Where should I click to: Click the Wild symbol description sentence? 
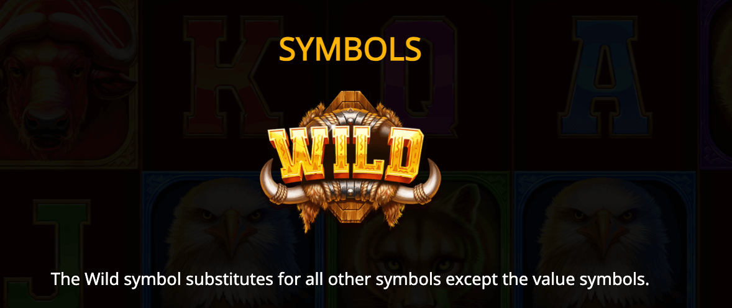click(350, 279)
